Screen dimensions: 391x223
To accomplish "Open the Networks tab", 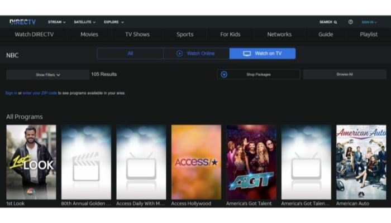I will (279, 35).
